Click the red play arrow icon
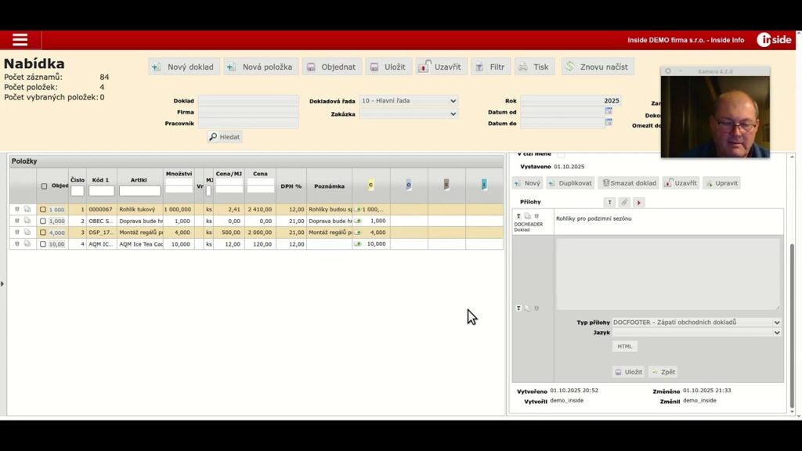 (x=639, y=202)
